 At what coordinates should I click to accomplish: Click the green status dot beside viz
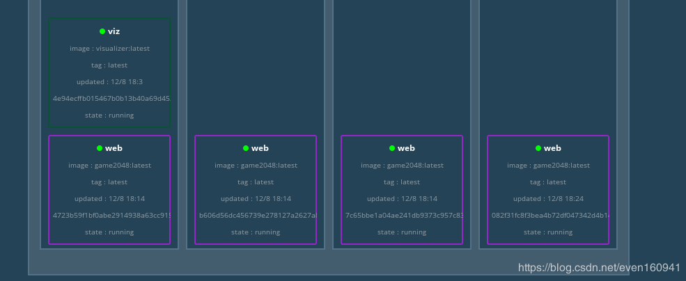tap(102, 31)
